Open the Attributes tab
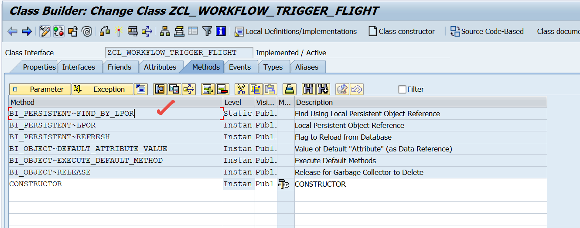 click(160, 67)
